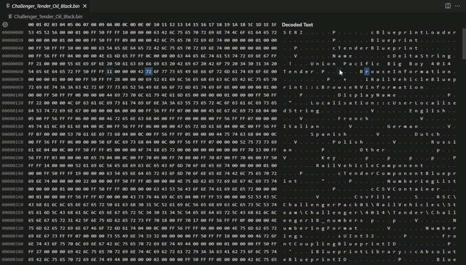Click the 1A column header
The height and width of the screenshot is (265, 466).
[235, 24]
